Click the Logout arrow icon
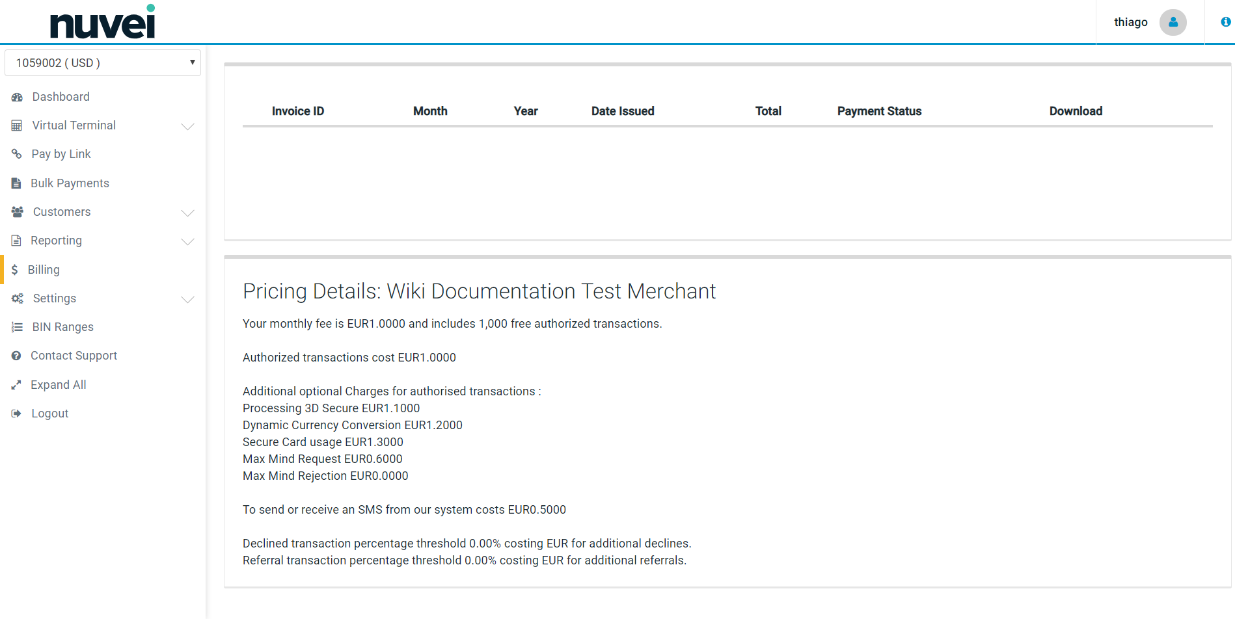Image resolution: width=1235 pixels, height=619 pixels. (16, 414)
